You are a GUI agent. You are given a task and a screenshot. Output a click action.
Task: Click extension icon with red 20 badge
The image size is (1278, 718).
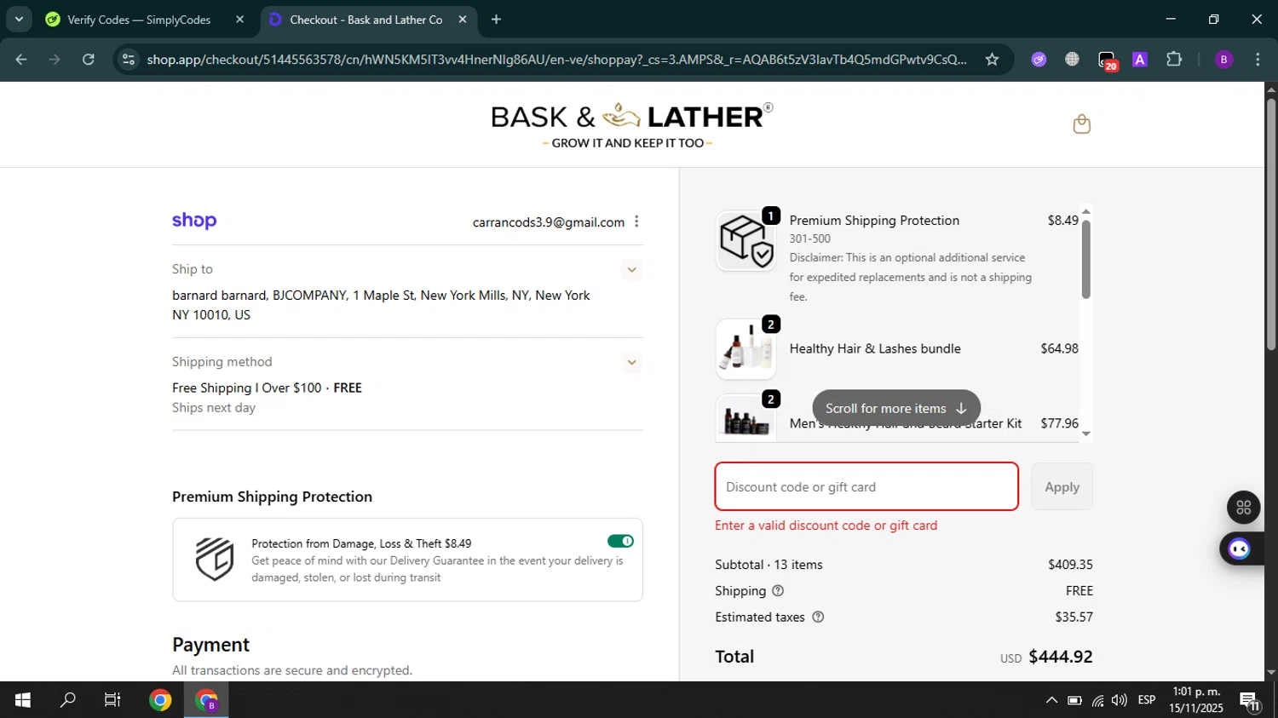tap(1107, 60)
